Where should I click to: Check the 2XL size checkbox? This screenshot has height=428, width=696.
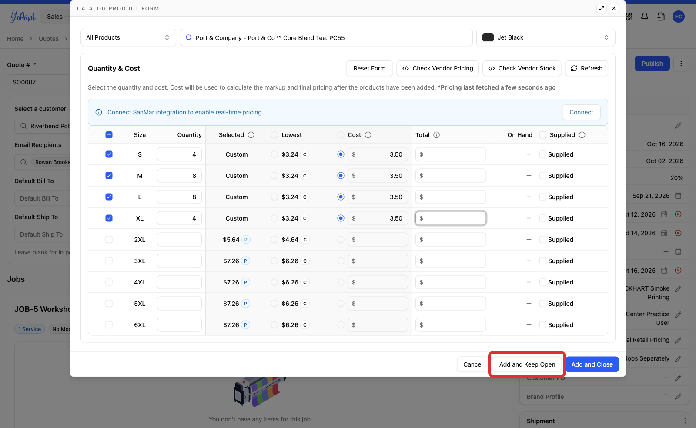coord(109,240)
